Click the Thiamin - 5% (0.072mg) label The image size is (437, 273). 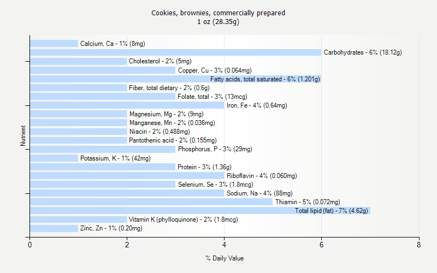(308, 202)
